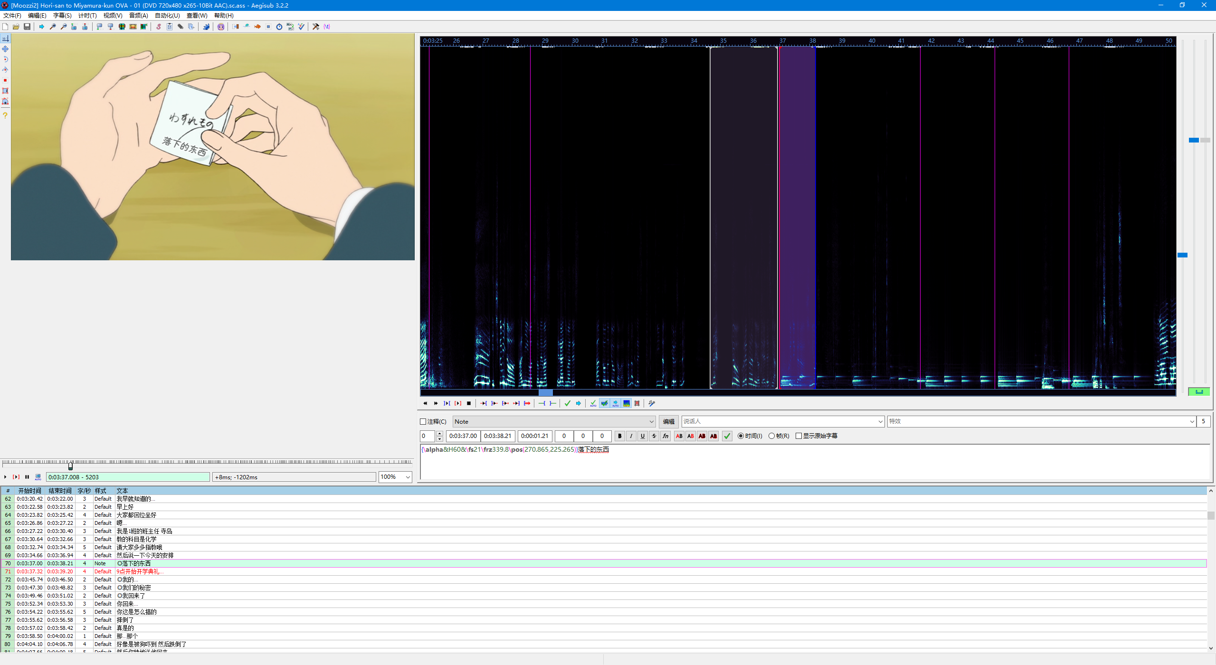
Task: Open font chooser with the fn button
Action: pyautogui.click(x=665, y=436)
